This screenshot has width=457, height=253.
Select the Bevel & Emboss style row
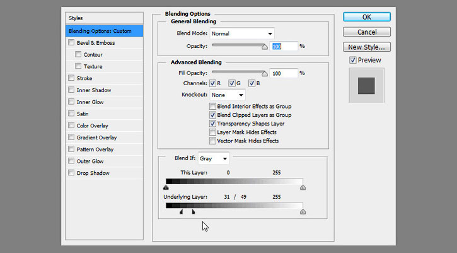click(x=105, y=43)
